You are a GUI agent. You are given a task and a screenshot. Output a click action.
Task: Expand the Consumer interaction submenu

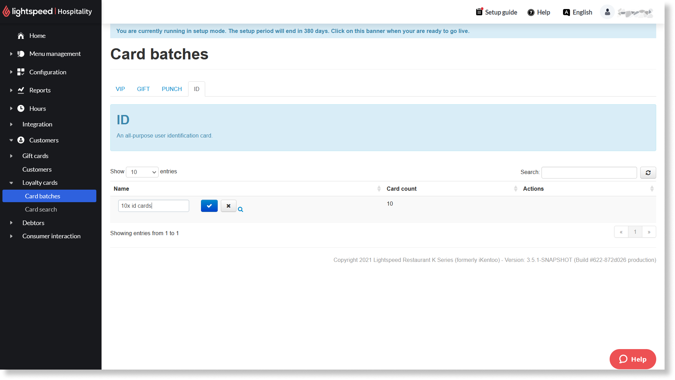[x=11, y=236]
